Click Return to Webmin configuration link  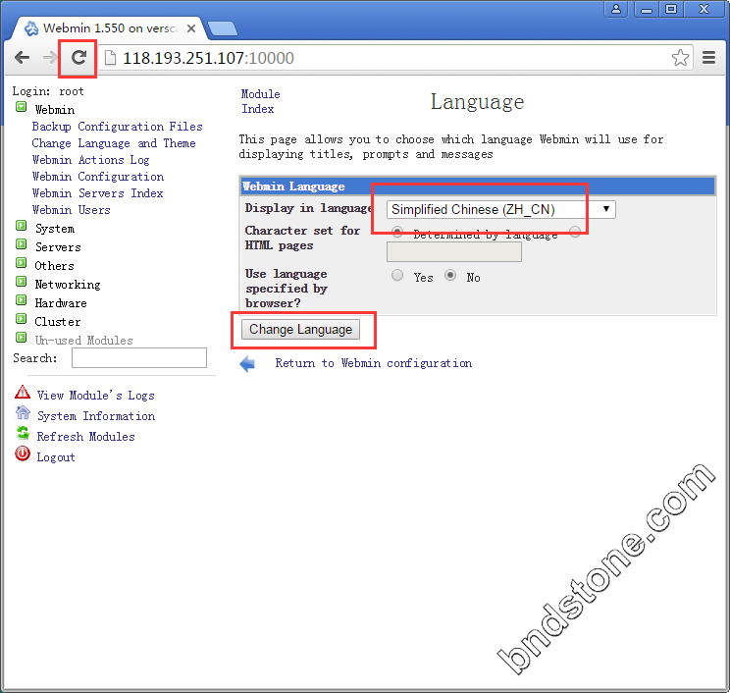click(x=374, y=363)
